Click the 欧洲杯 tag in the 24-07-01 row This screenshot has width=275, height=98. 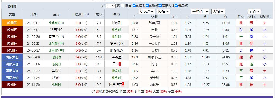click(x=12, y=30)
